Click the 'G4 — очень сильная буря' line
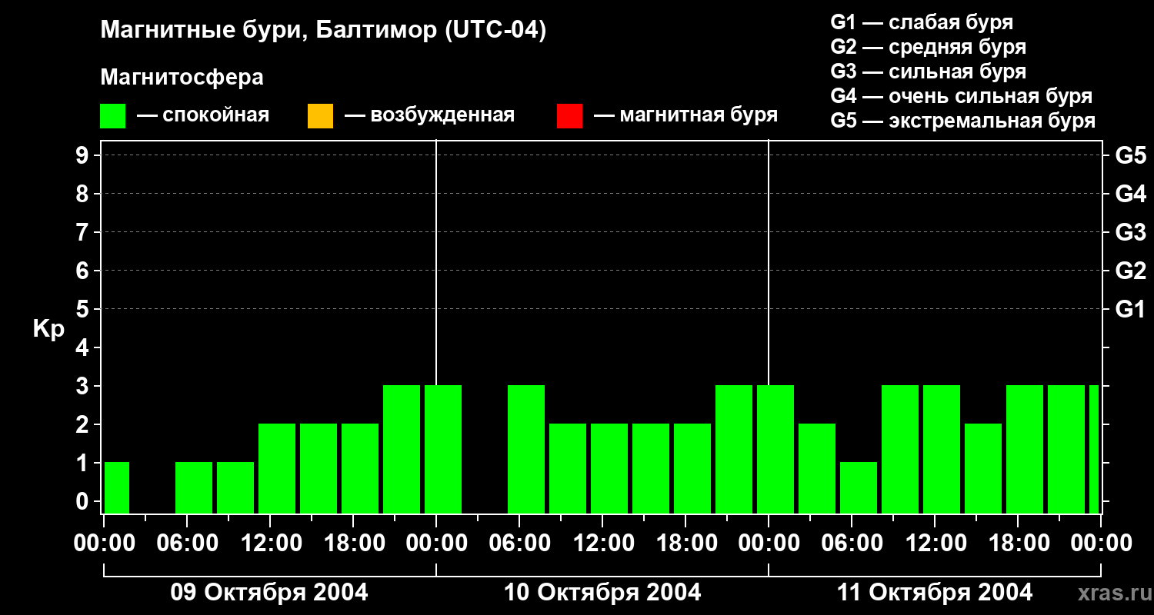 pyautogui.click(x=962, y=96)
